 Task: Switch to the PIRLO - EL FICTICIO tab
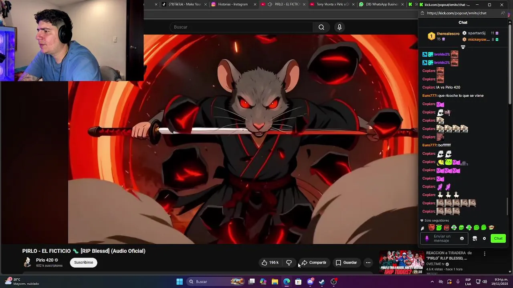(x=284, y=4)
